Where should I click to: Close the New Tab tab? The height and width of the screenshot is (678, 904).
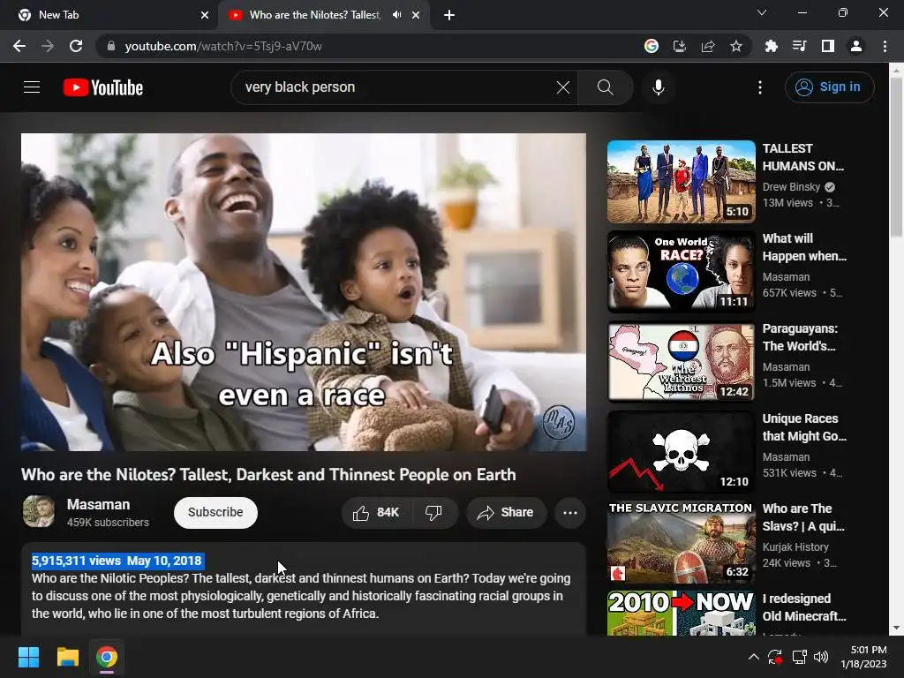click(x=205, y=15)
